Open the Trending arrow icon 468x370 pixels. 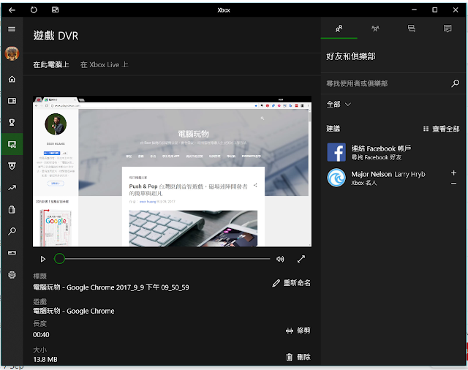pos(12,188)
